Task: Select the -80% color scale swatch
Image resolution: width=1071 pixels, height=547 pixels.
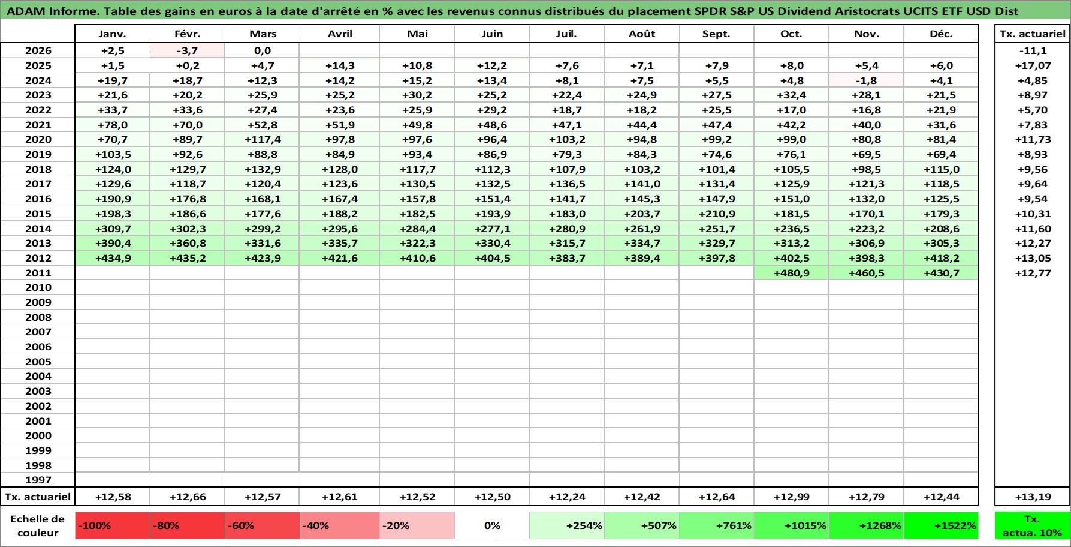Action: (x=188, y=525)
